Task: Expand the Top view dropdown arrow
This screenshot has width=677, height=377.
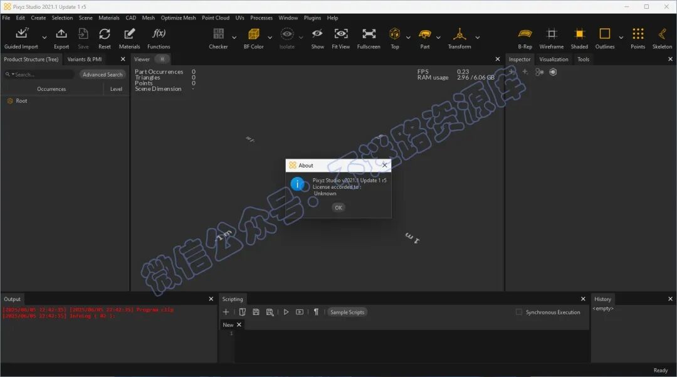Action: coord(408,38)
